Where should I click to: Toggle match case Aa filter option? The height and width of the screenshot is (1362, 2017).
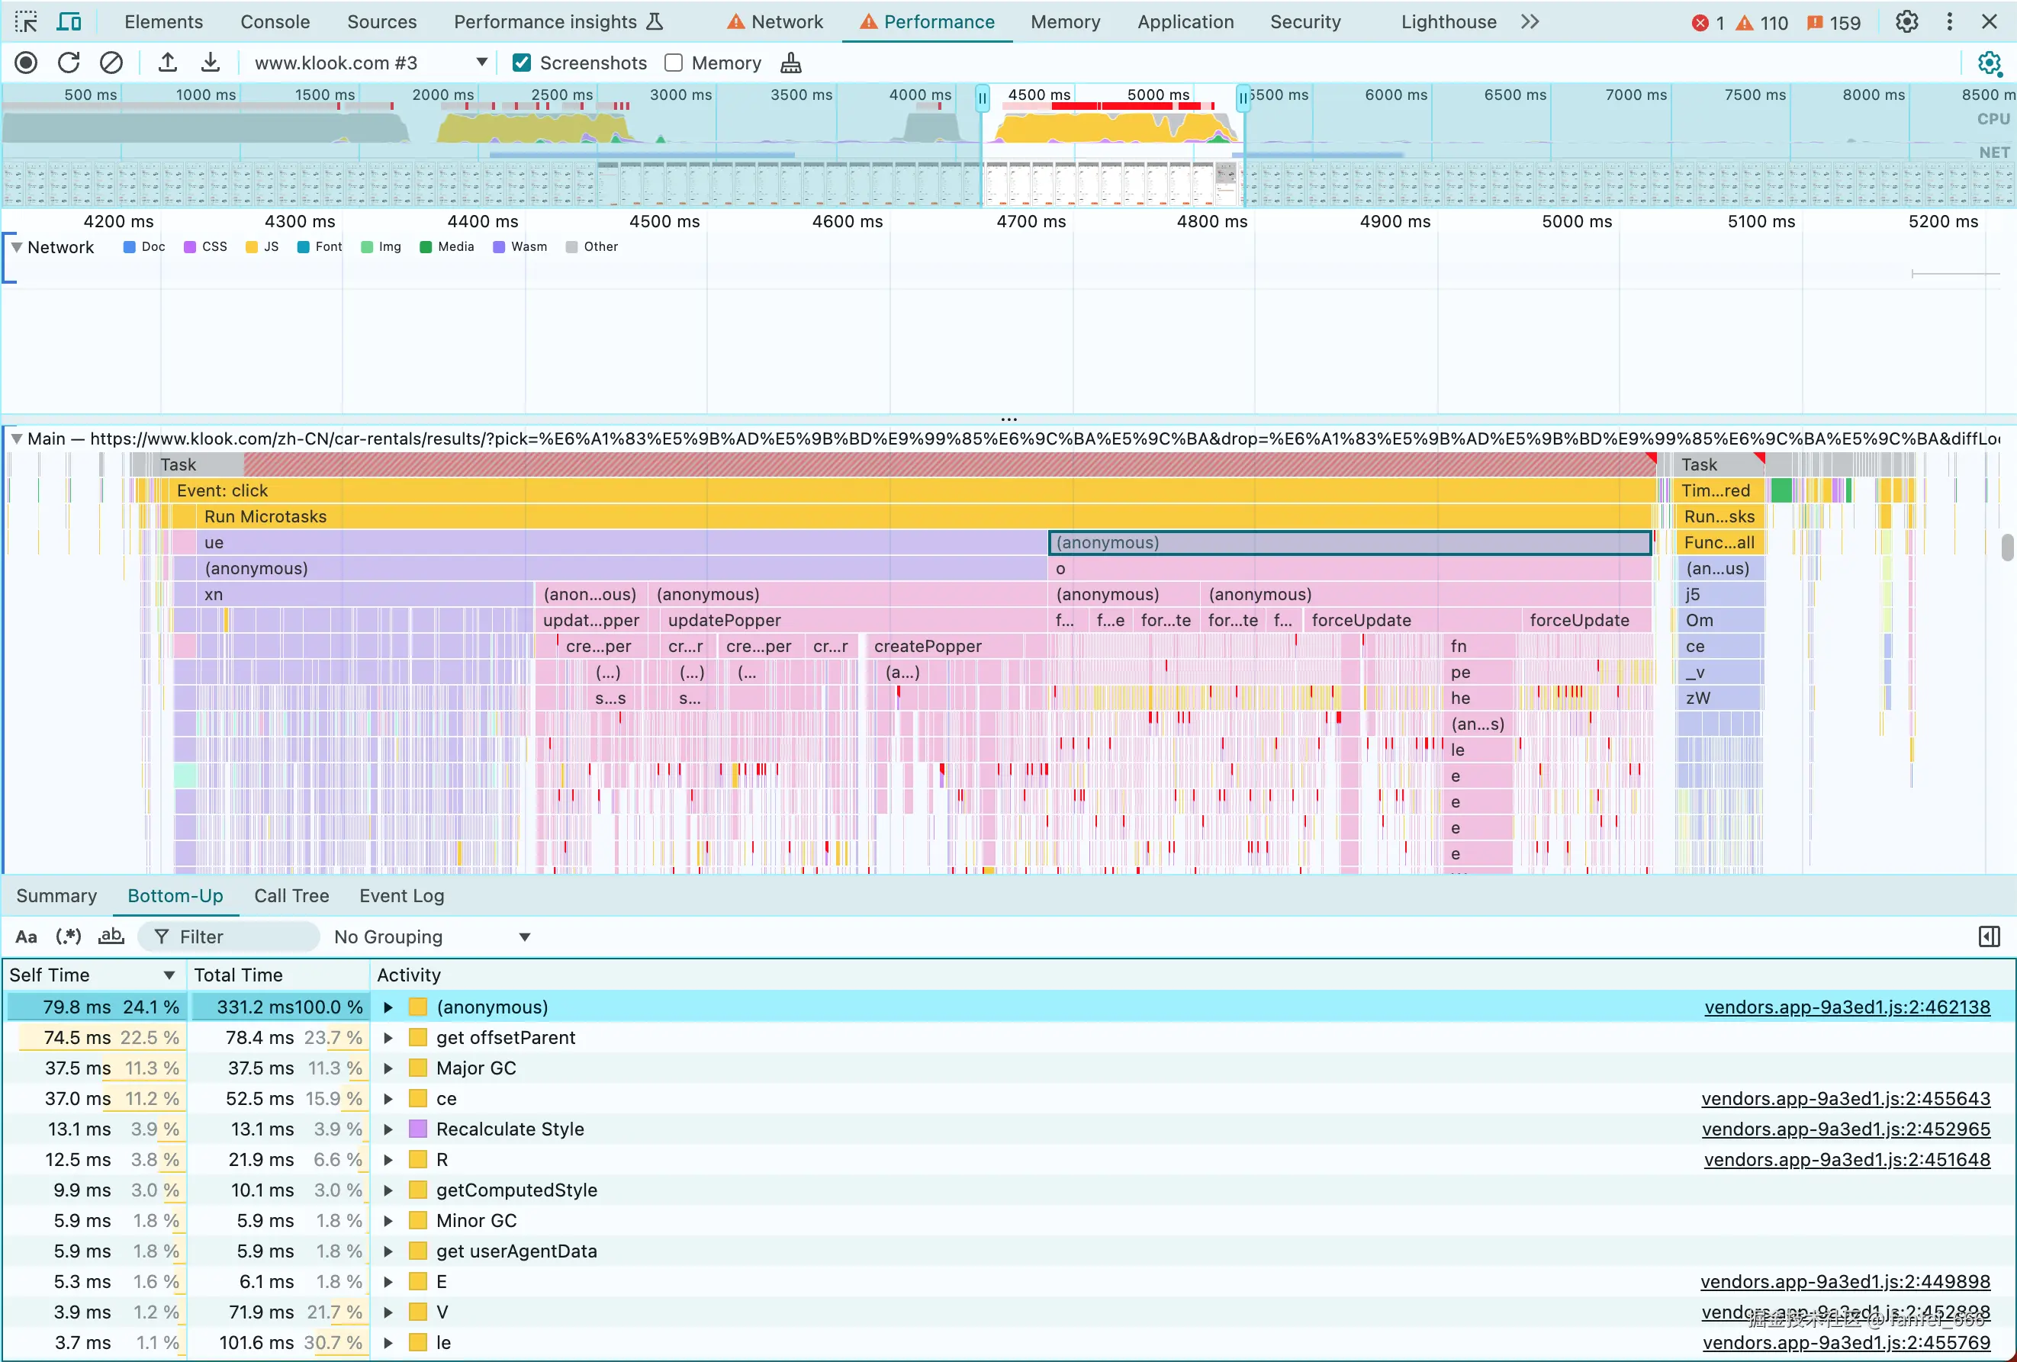tap(26, 937)
